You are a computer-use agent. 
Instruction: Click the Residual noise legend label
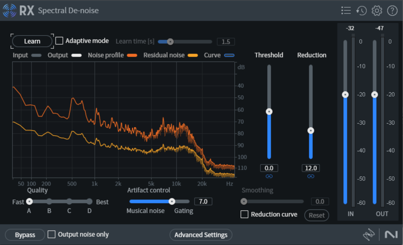tap(164, 55)
